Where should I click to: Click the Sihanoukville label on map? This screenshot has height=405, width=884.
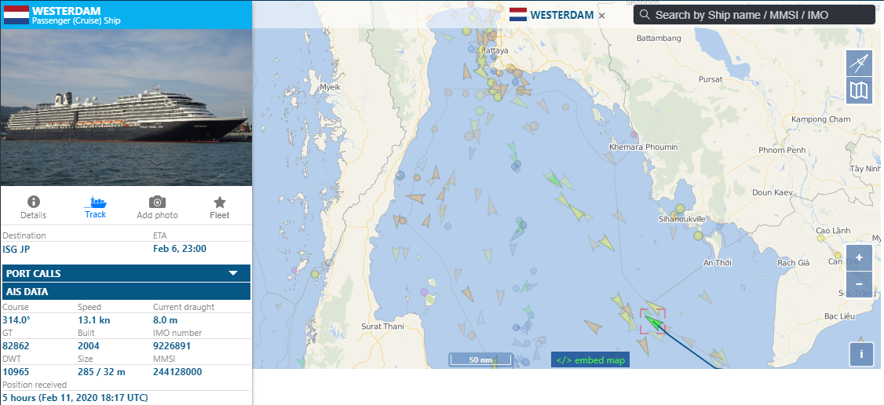point(682,218)
